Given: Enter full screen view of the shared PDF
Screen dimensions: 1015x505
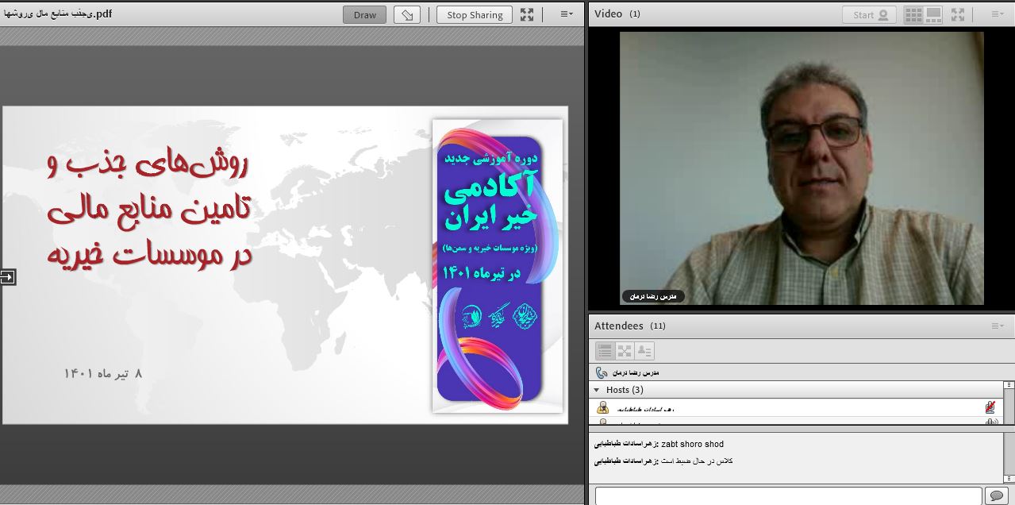Looking at the screenshot, I should tap(528, 13).
